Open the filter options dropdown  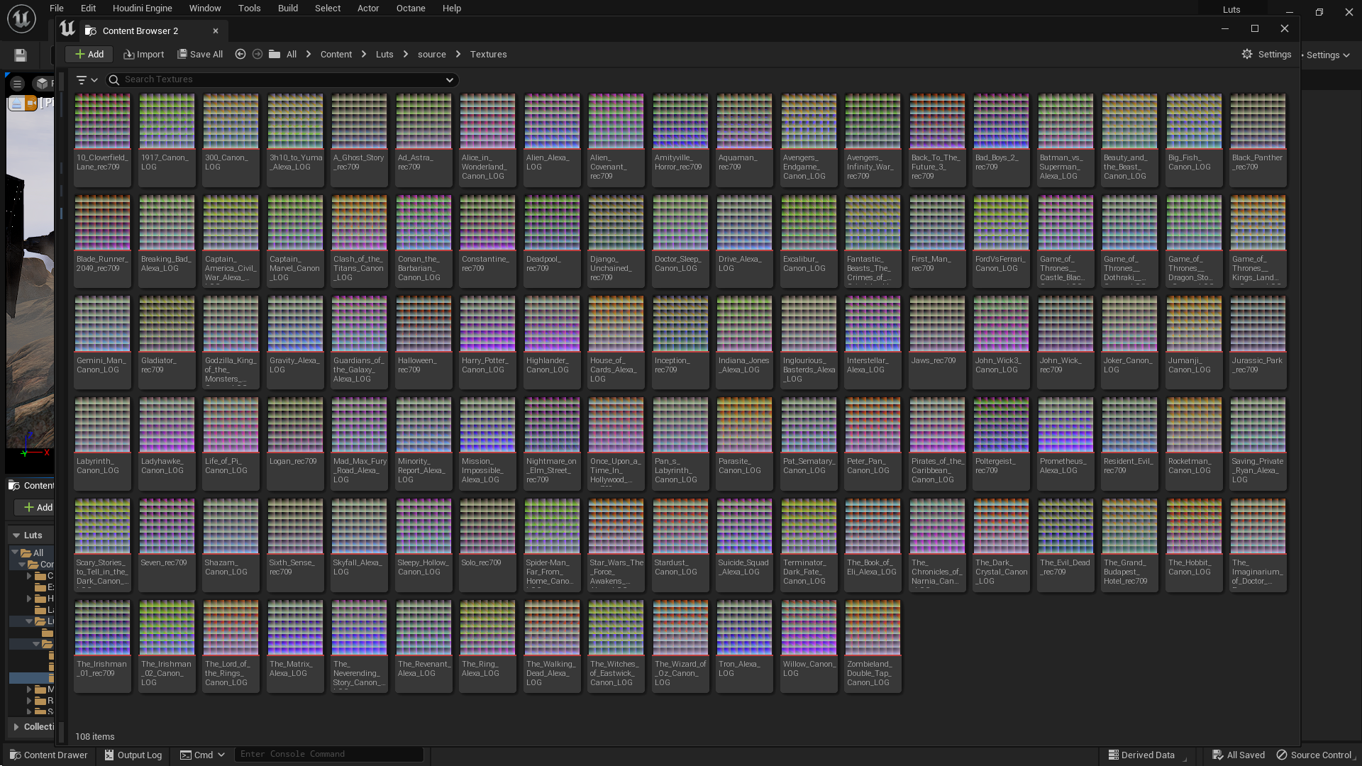click(x=87, y=79)
